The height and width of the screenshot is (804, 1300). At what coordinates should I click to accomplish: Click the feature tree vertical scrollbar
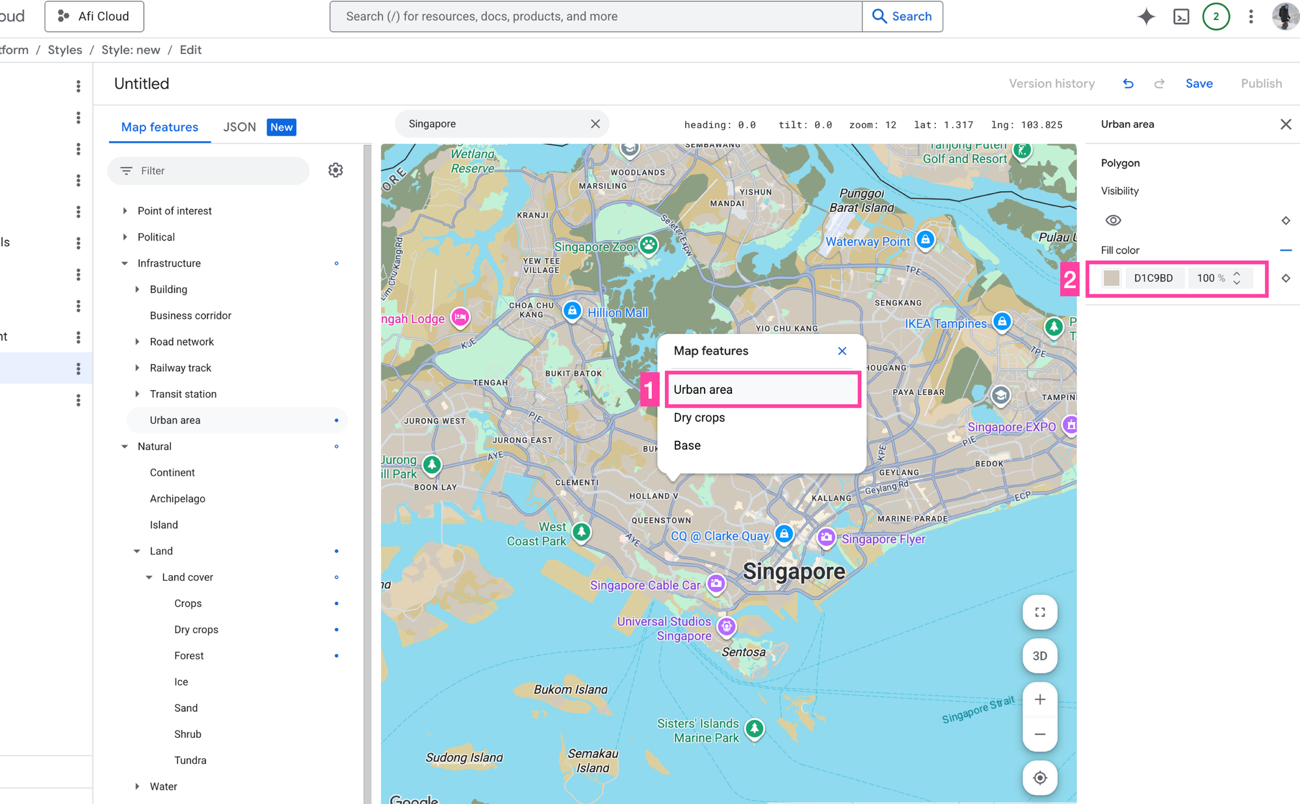367,473
